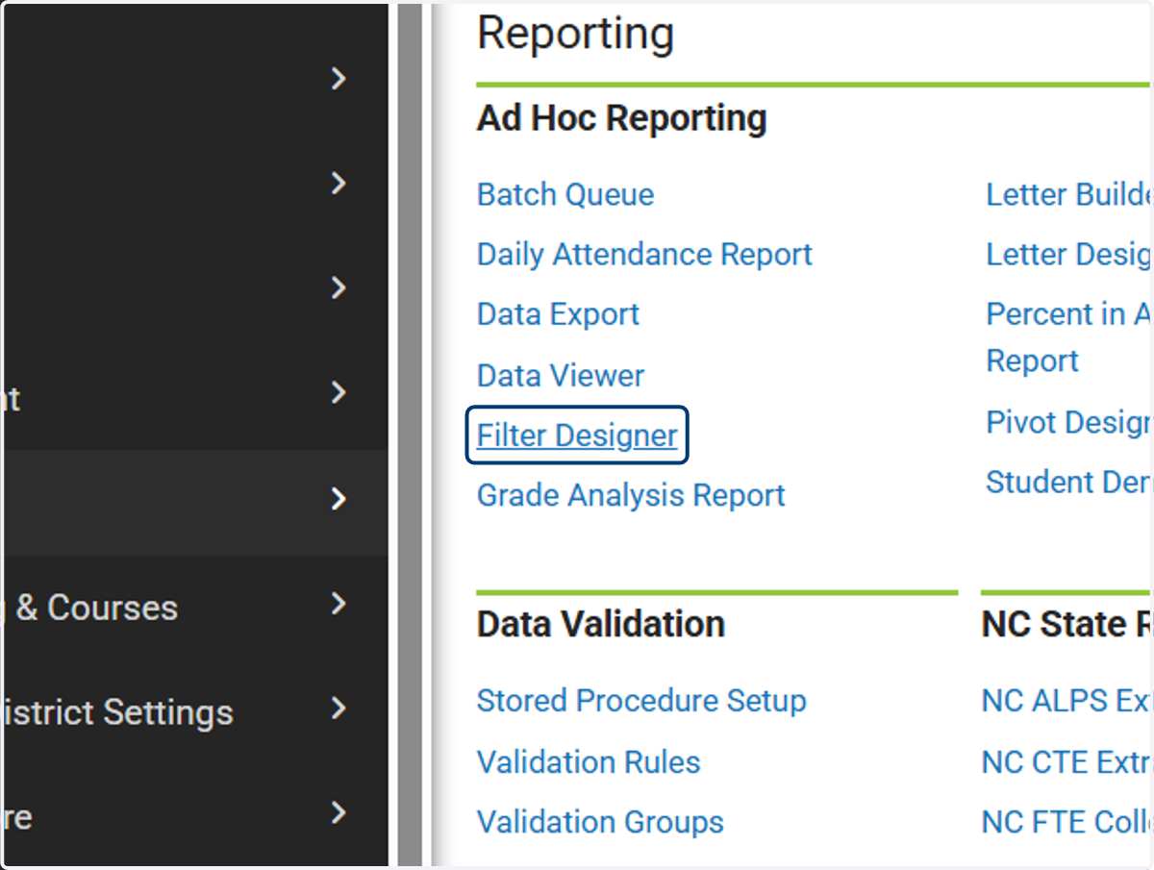This screenshot has width=1154, height=870.
Task: Open Grade Analysis Report
Action: tap(631, 495)
